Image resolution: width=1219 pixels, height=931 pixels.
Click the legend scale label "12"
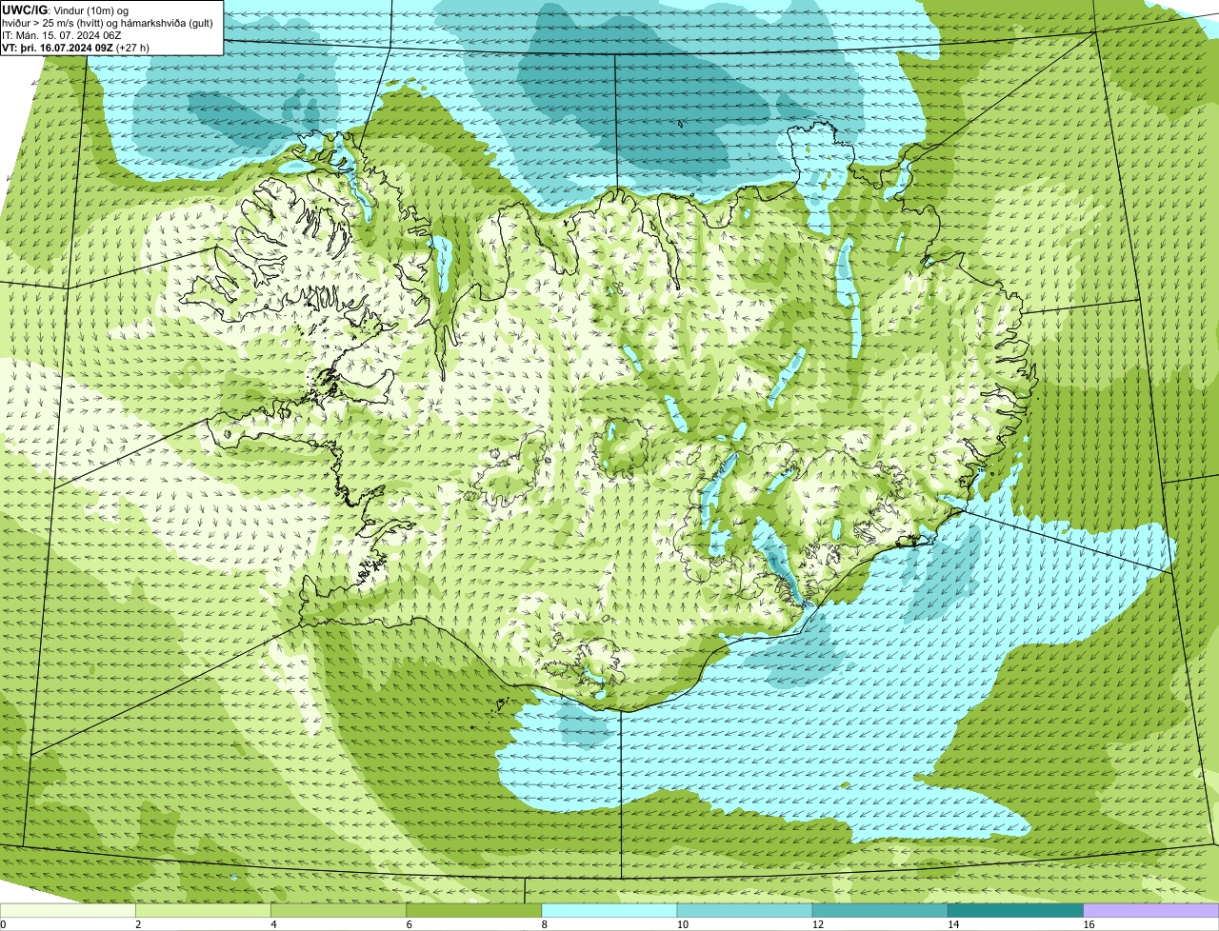tap(817, 924)
